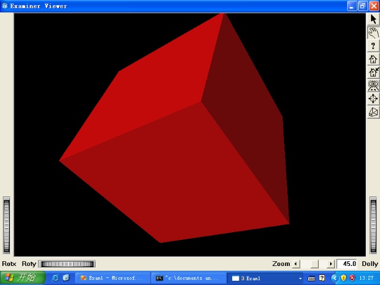Minimize the Examiner Viewer window
This screenshot has width=380, height=285.
coord(352,6)
